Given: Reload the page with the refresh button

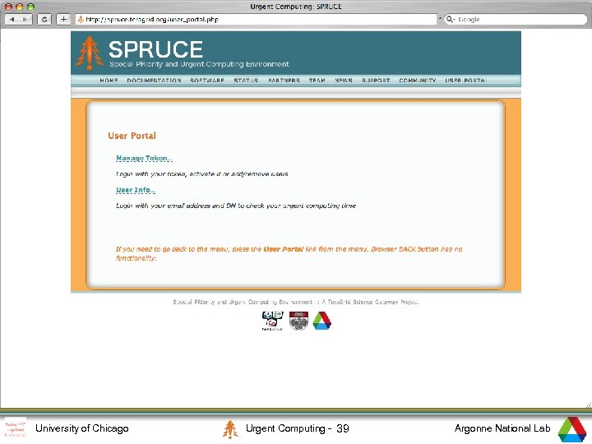Looking at the screenshot, I should click(44, 19).
